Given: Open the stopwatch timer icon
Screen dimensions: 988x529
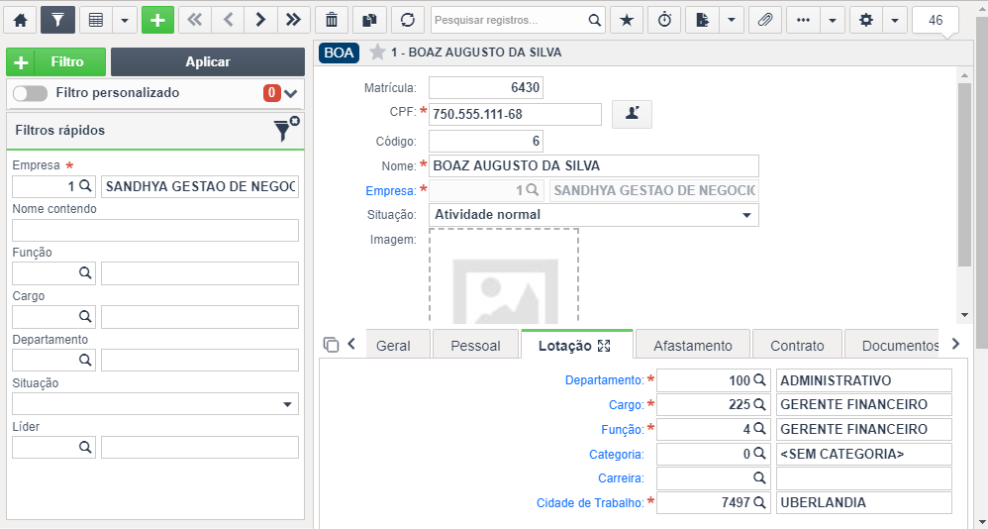Looking at the screenshot, I should click(x=664, y=20).
